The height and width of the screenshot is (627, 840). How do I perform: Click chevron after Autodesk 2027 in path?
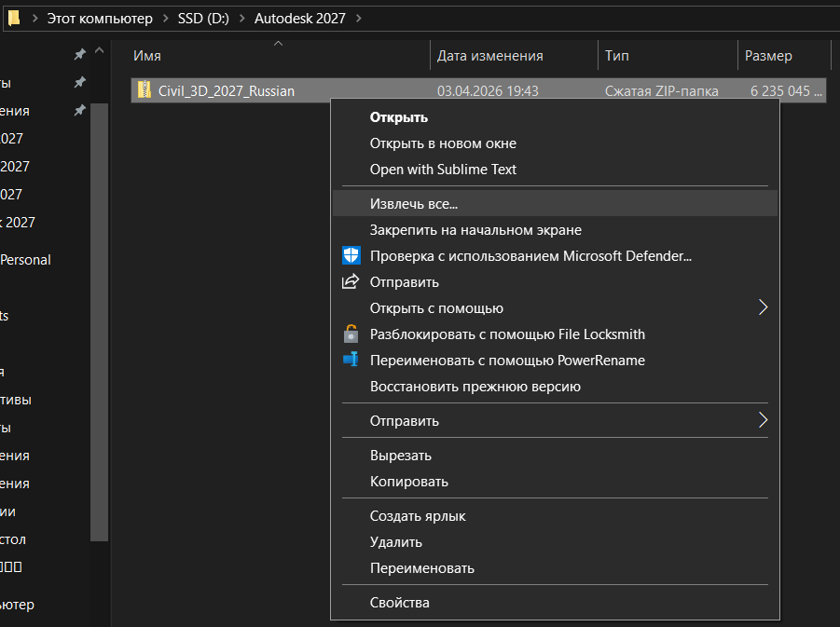click(x=359, y=19)
